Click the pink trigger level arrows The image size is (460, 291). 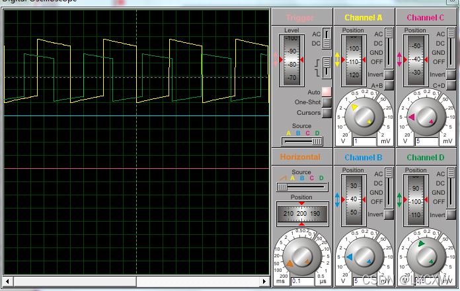pyautogui.click(x=275, y=59)
